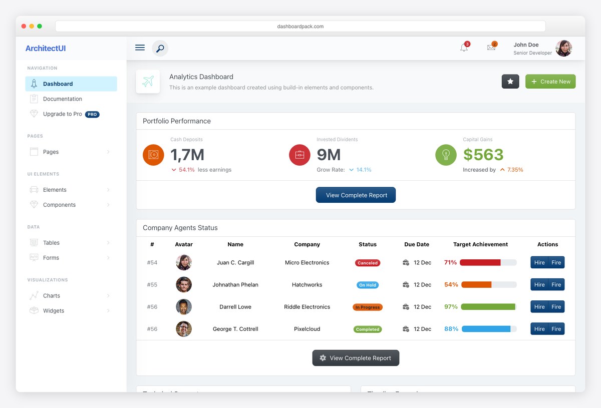The height and width of the screenshot is (408, 601).
Task: Click the Hatchworks company cell
Action: pyautogui.click(x=307, y=284)
